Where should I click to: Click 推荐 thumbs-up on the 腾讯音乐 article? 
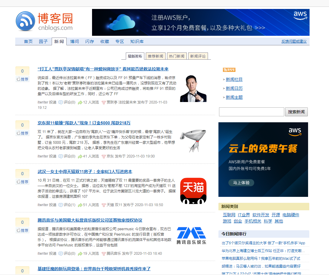pyautogui.click(x=22, y=231)
